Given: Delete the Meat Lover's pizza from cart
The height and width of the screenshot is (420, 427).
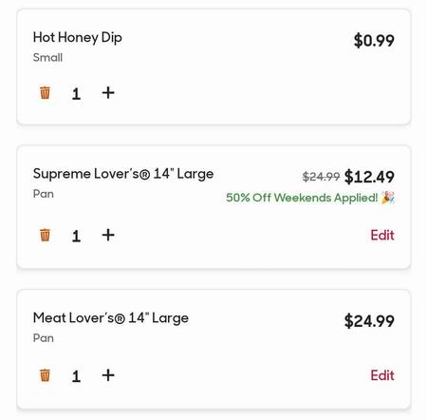Looking at the screenshot, I should pyautogui.click(x=45, y=375).
